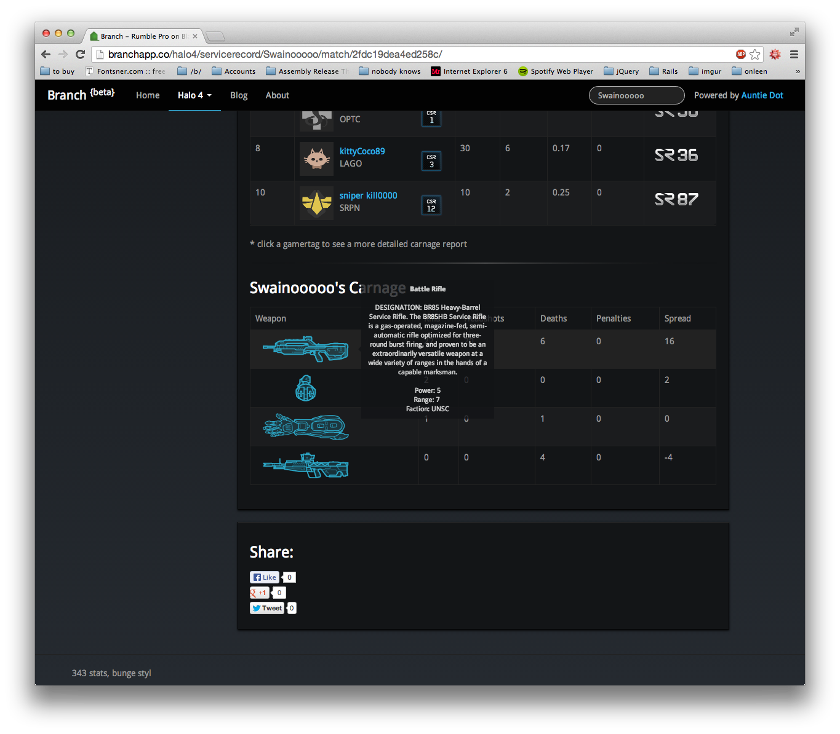The width and height of the screenshot is (840, 734).
Task: Click the CSR 3 badge
Action: [x=431, y=161]
